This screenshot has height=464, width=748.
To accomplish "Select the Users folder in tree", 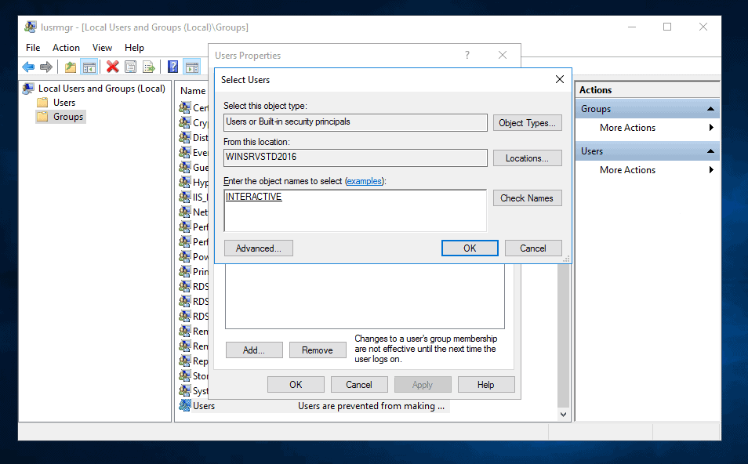I will [x=64, y=103].
